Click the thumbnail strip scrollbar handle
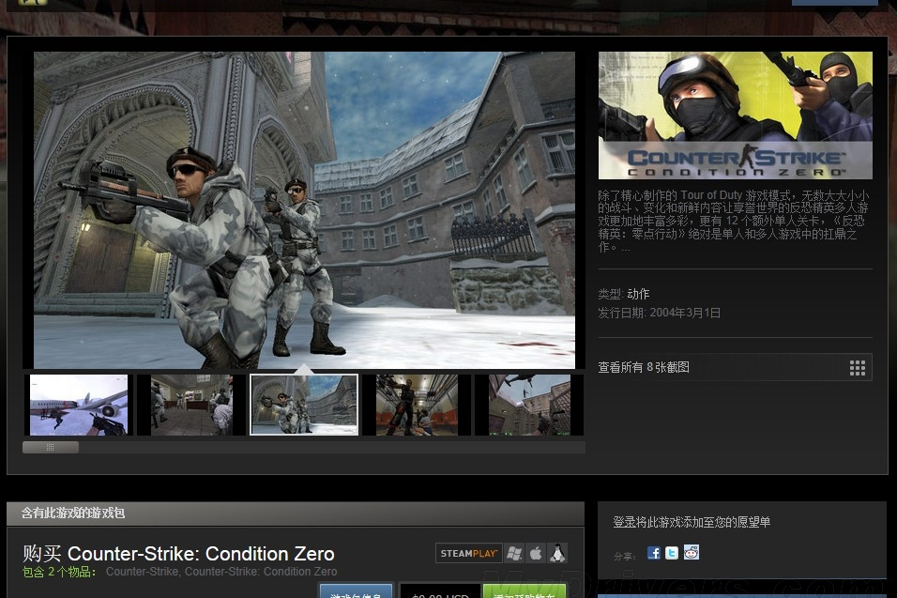Screen dimensions: 897x598 point(51,448)
